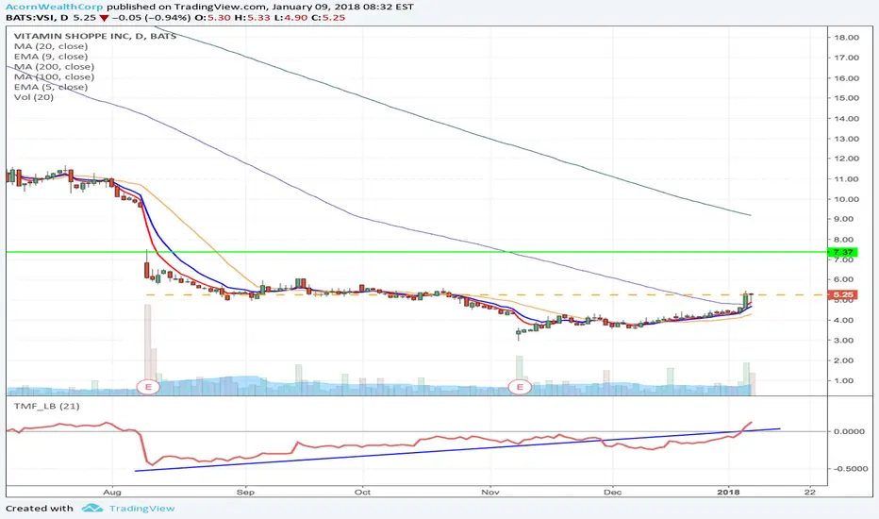Click the 'Created with' footer text
The height and width of the screenshot is (519, 879).
pyautogui.click(x=40, y=509)
